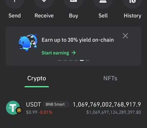Click the History label

132,16
